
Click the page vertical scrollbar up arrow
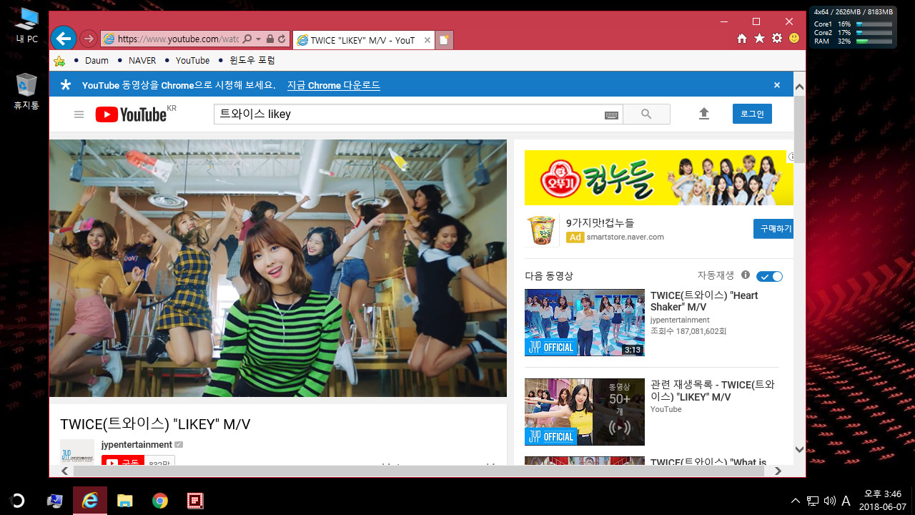coord(799,87)
